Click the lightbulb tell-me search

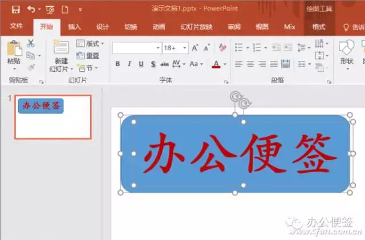[x=346, y=27]
